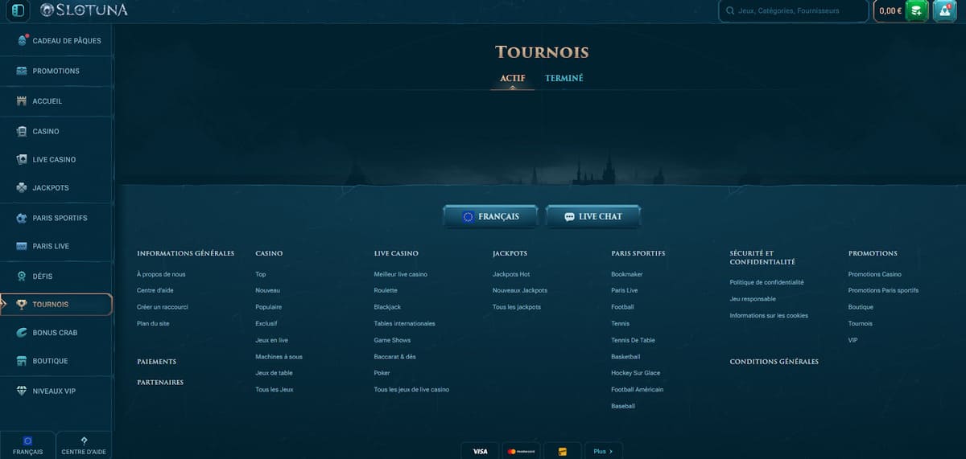
Task: Click the Paiements footer heading
Action: [156, 362]
